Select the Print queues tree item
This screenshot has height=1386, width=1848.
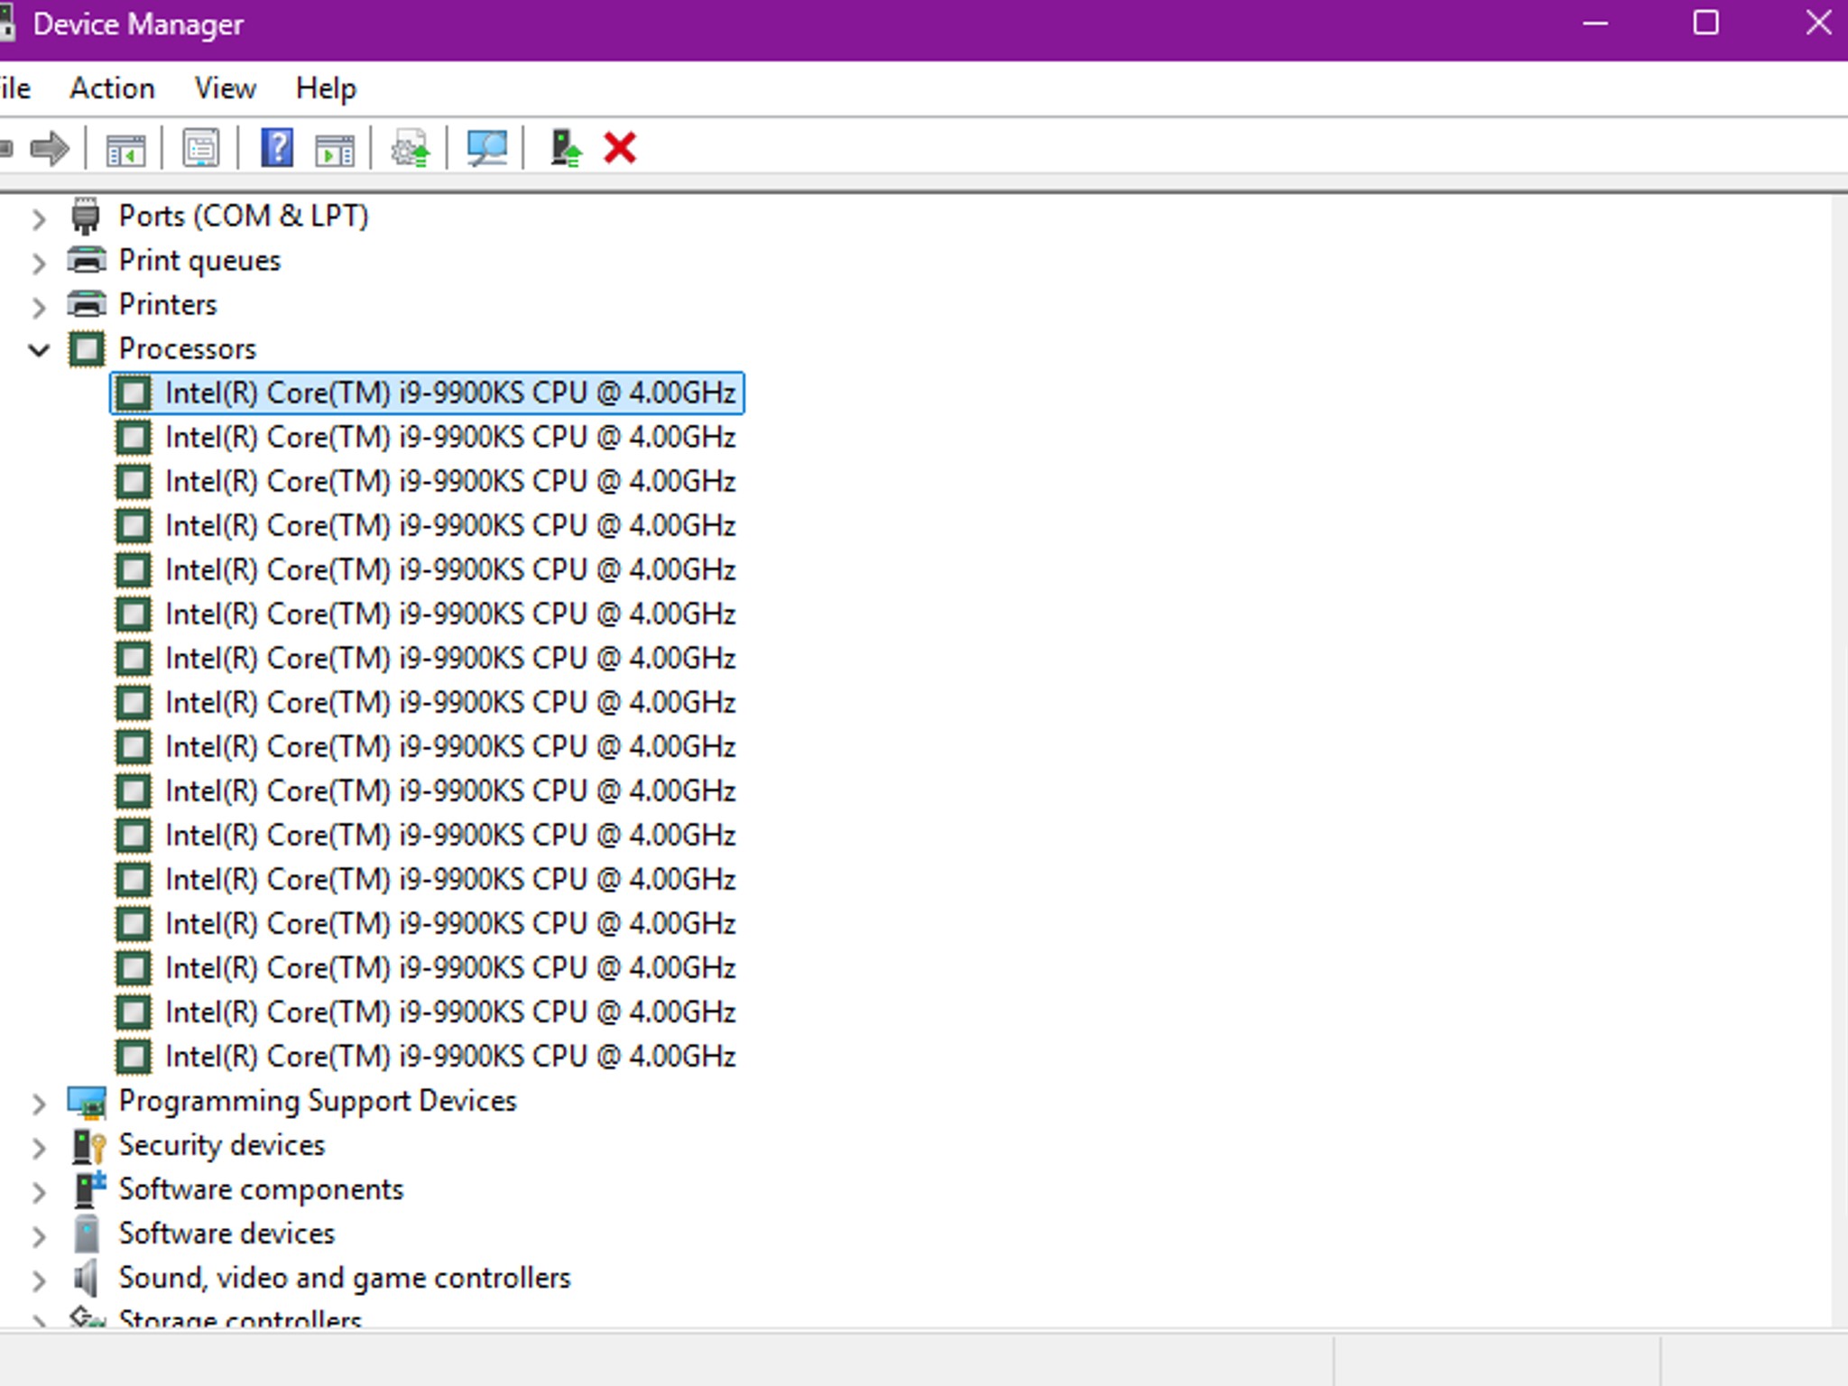click(x=199, y=261)
